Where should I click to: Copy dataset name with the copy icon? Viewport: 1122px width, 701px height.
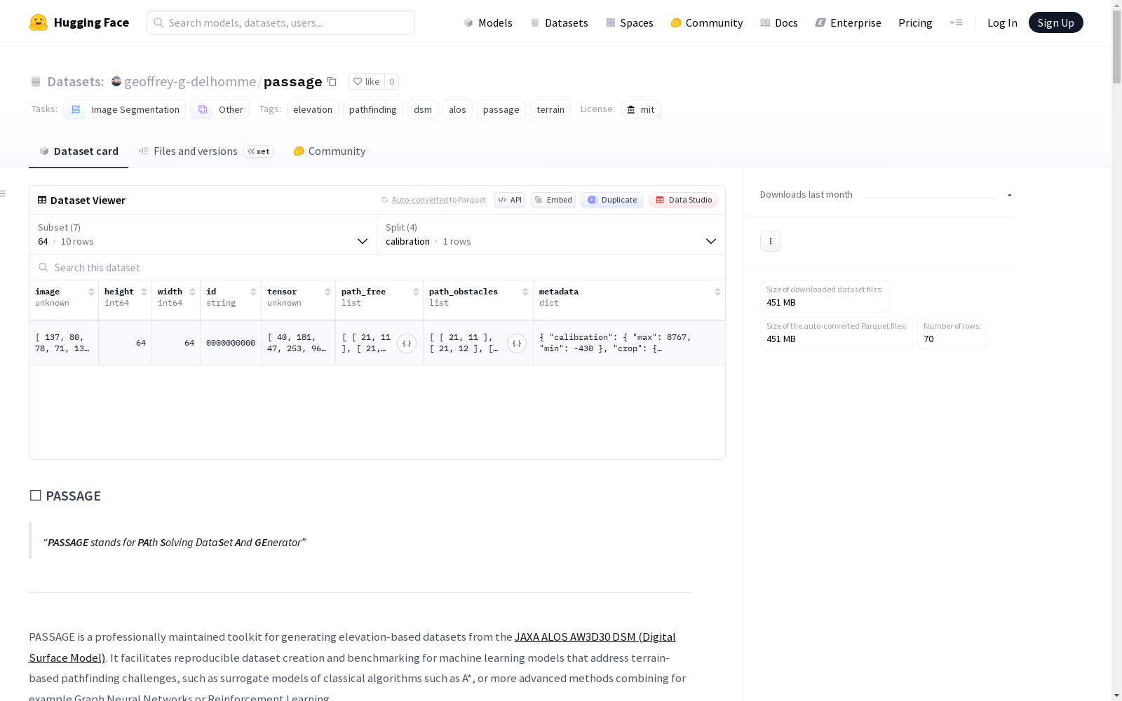tap(332, 81)
